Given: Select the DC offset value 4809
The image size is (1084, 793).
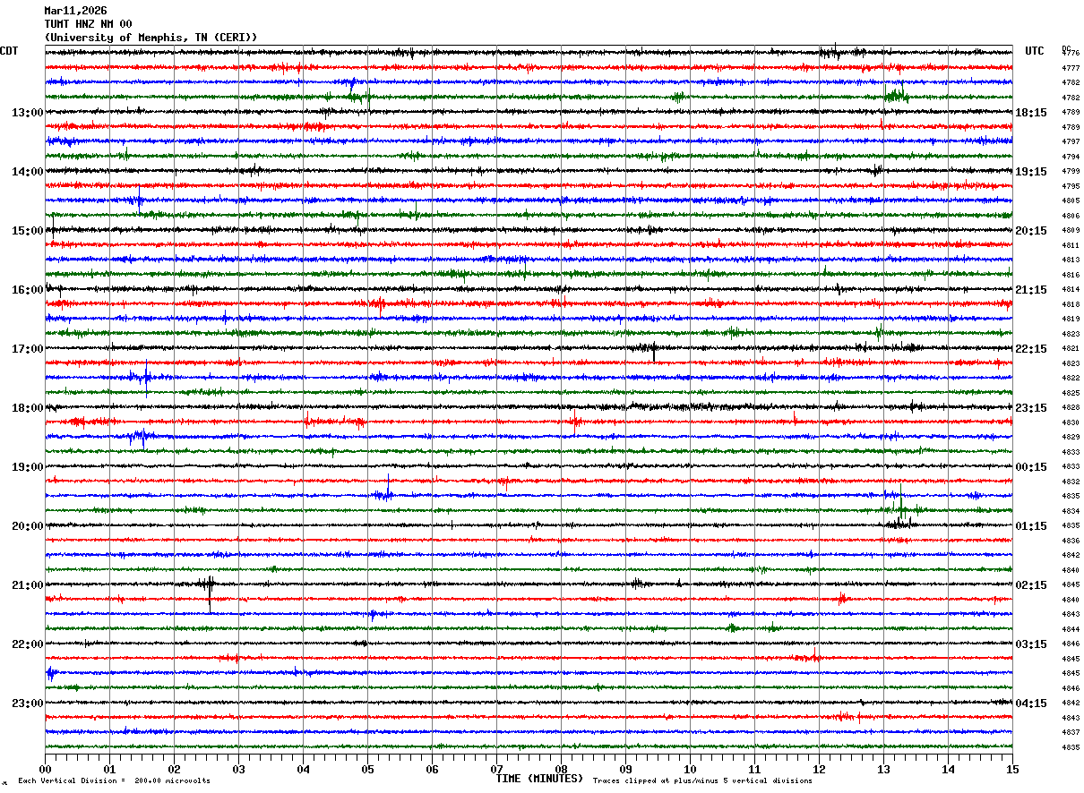Looking at the screenshot, I should point(1071,230).
